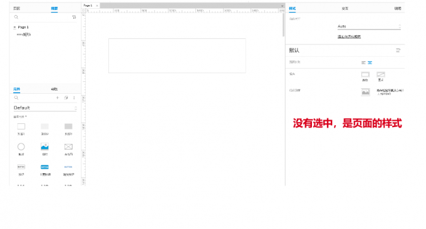Viewport: 426px width, 229px height.
Task: Select the Page 1 canvas tab
Action: pos(88,6)
